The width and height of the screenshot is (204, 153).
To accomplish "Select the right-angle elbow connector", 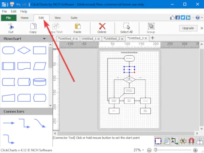I will click(x=24, y=123).
